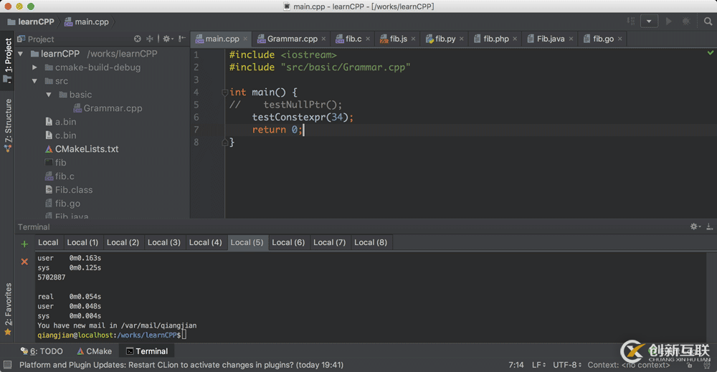This screenshot has height=372, width=717.
Task: Select c.bin in project tree
Action: 61,135
